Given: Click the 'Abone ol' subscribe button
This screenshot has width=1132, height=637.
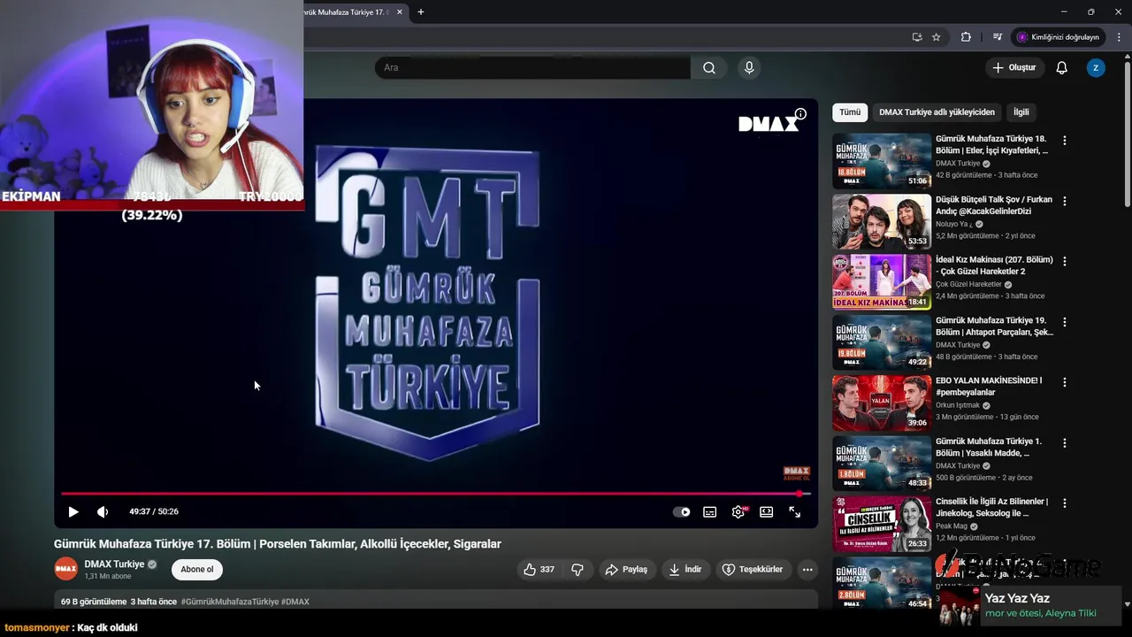Looking at the screenshot, I should (x=197, y=570).
